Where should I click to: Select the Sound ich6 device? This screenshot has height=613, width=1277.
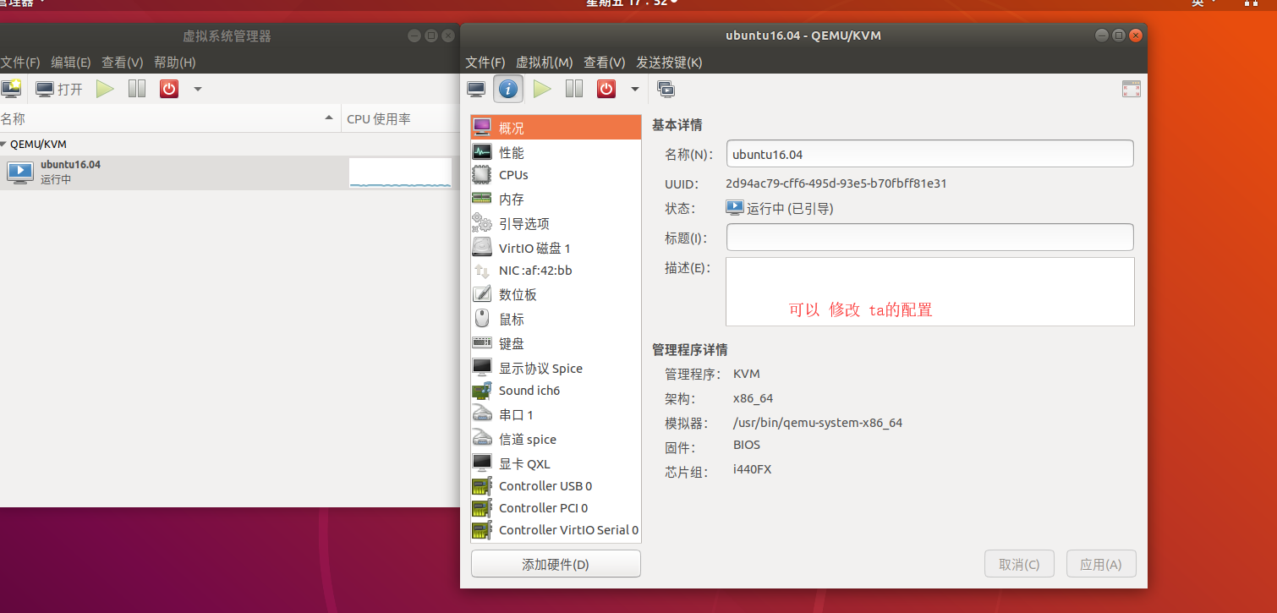529,390
